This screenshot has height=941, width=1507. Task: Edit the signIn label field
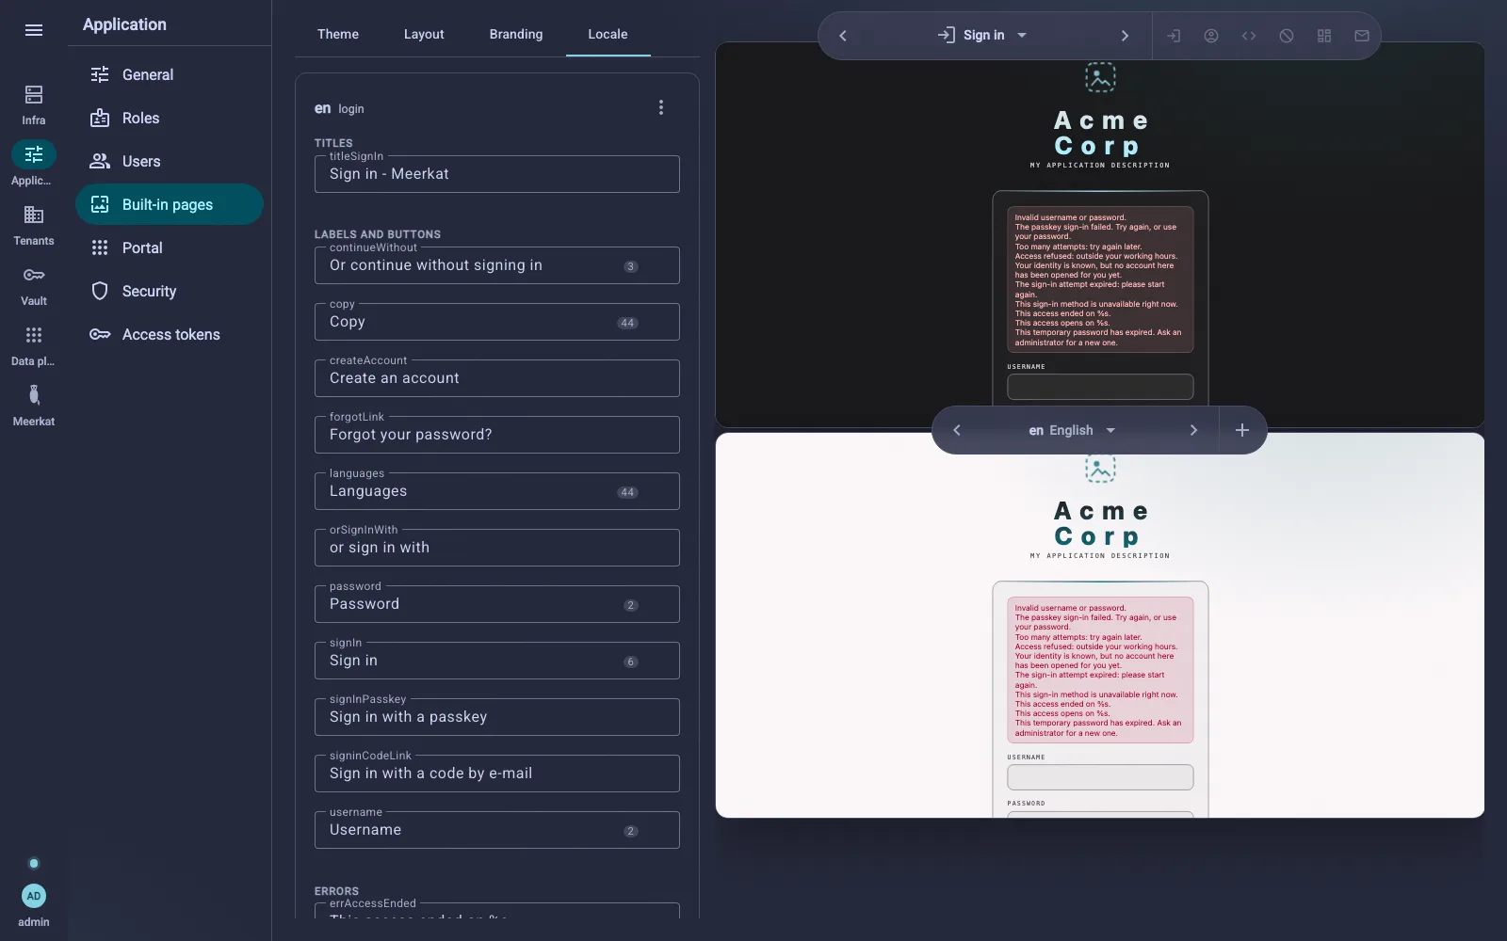pos(497,661)
